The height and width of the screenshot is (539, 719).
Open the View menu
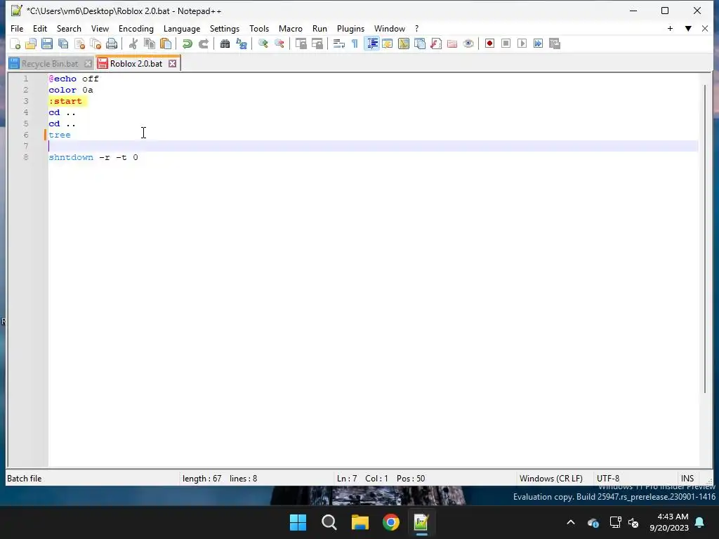(100, 28)
